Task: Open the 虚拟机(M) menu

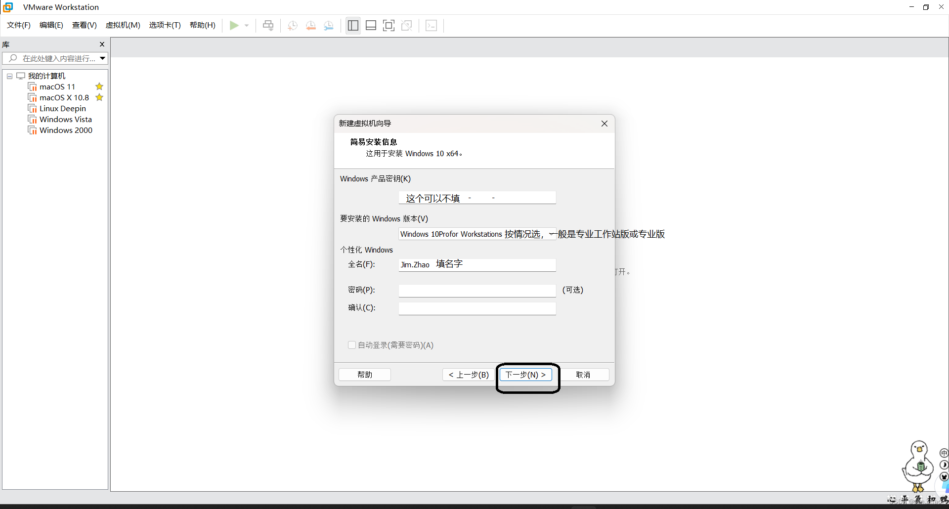Action: pos(123,25)
